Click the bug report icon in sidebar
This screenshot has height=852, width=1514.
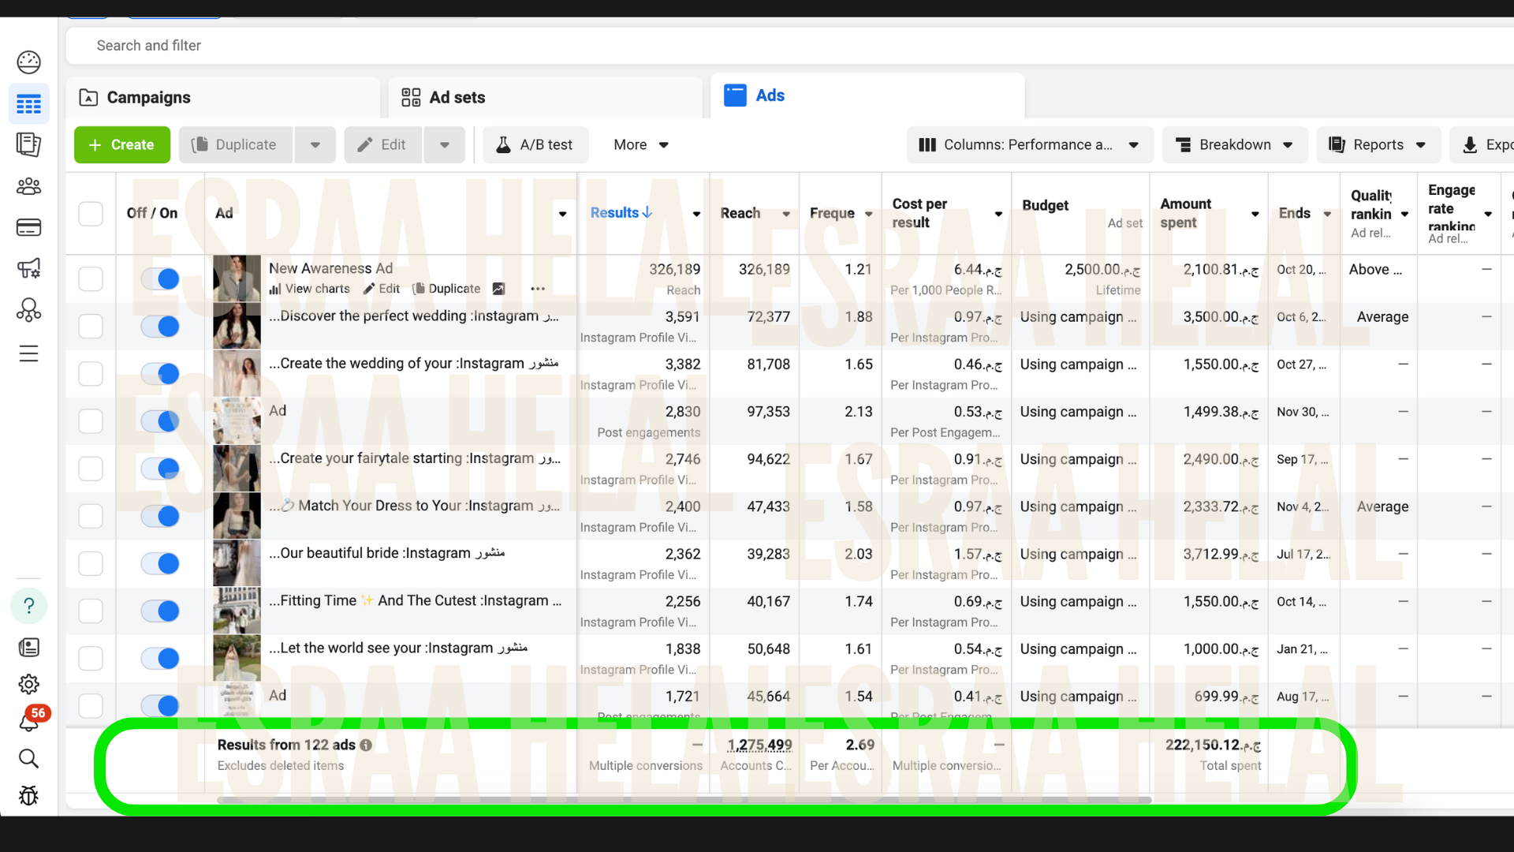coord(29,796)
